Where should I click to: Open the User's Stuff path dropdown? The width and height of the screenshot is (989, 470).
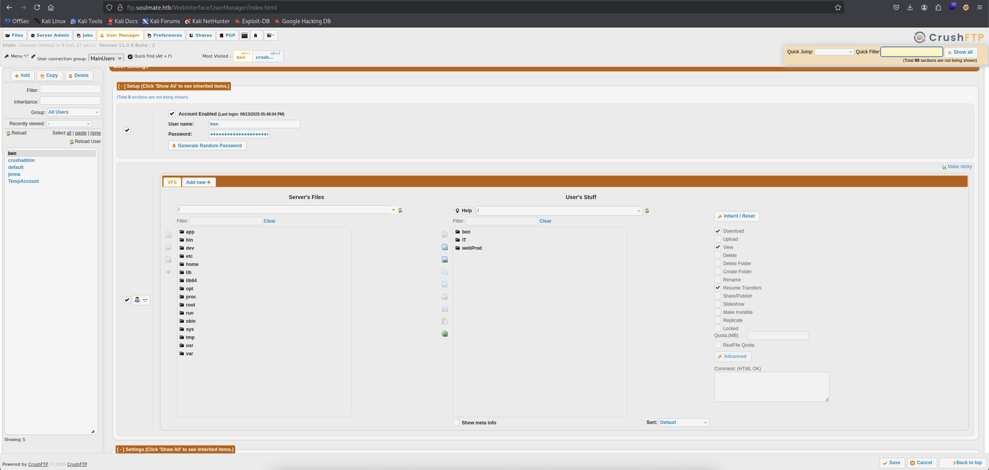pos(559,211)
